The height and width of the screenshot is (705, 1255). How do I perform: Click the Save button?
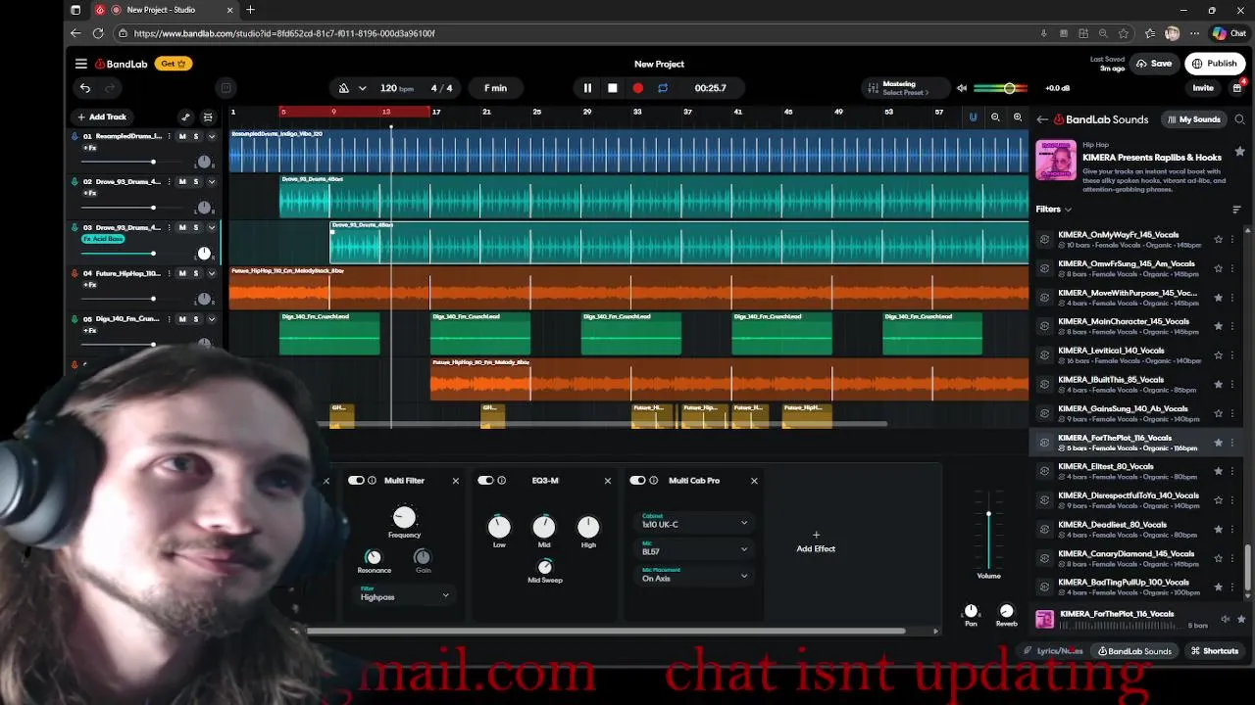pos(1154,64)
